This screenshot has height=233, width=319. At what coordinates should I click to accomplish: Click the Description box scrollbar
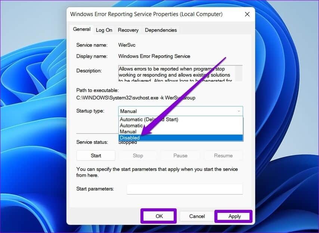tap(239, 74)
